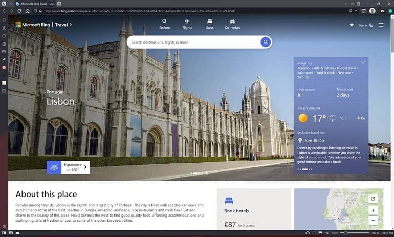Zoom out on the map
This screenshot has width=394, height=237.
pyautogui.click(x=373, y=221)
